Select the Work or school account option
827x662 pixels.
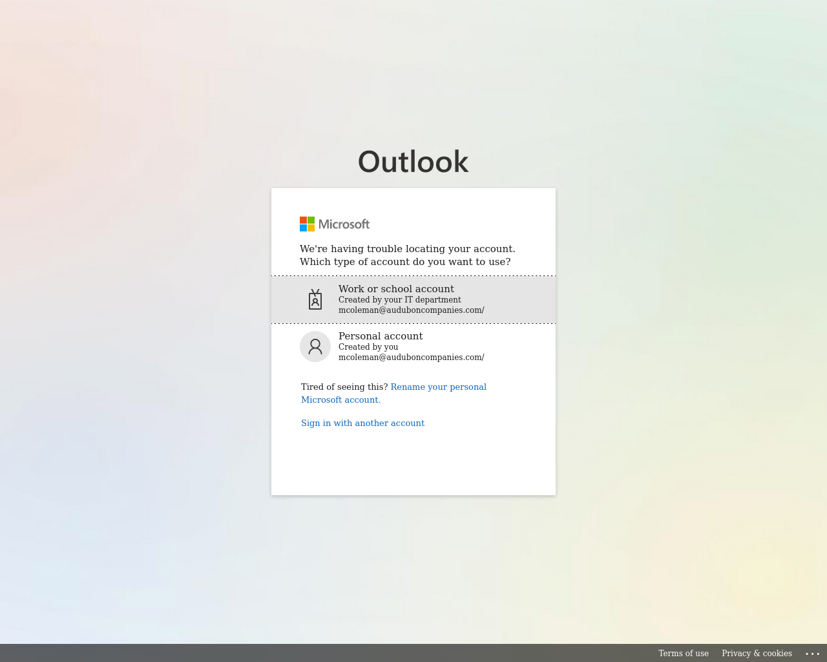413,299
